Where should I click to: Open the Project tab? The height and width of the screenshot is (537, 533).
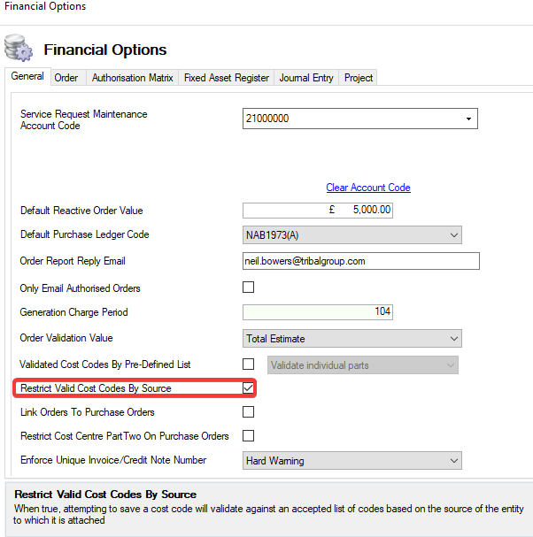pyautogui.click(x=359, y=78)
